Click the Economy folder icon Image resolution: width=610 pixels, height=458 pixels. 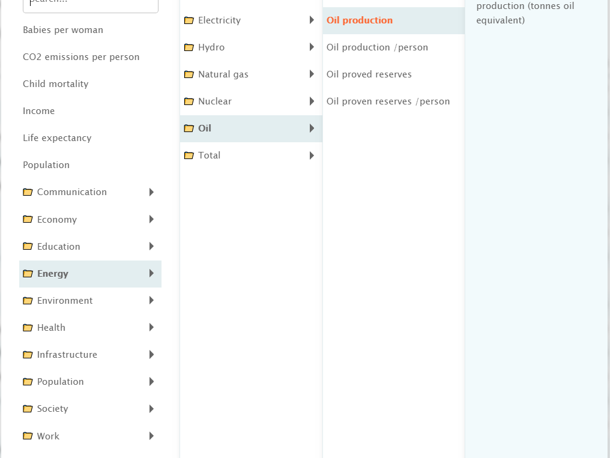(x=28, y=219)
